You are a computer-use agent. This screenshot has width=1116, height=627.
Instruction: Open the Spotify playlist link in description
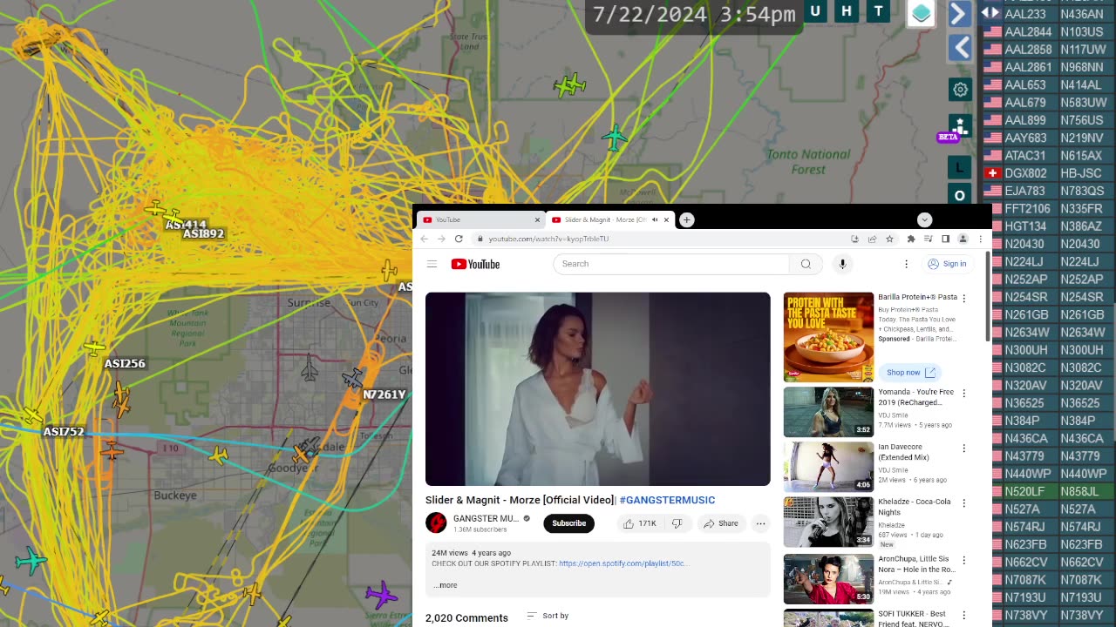coord(624,563)
